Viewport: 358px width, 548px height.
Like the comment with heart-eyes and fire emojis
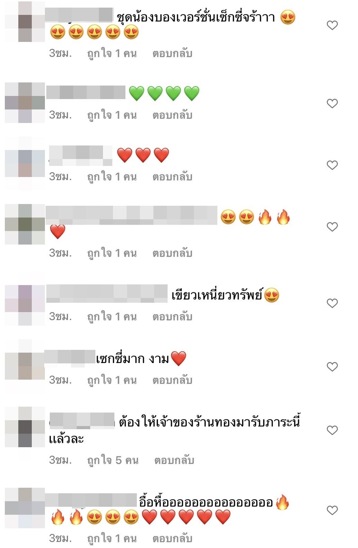(x=332, y=227)
